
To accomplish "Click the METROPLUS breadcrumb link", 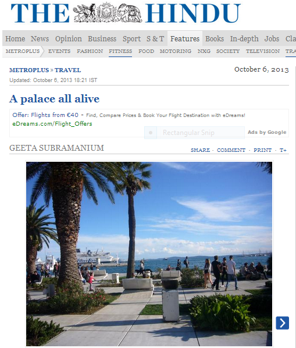I will pyautogui.click(x=29, y=70).
